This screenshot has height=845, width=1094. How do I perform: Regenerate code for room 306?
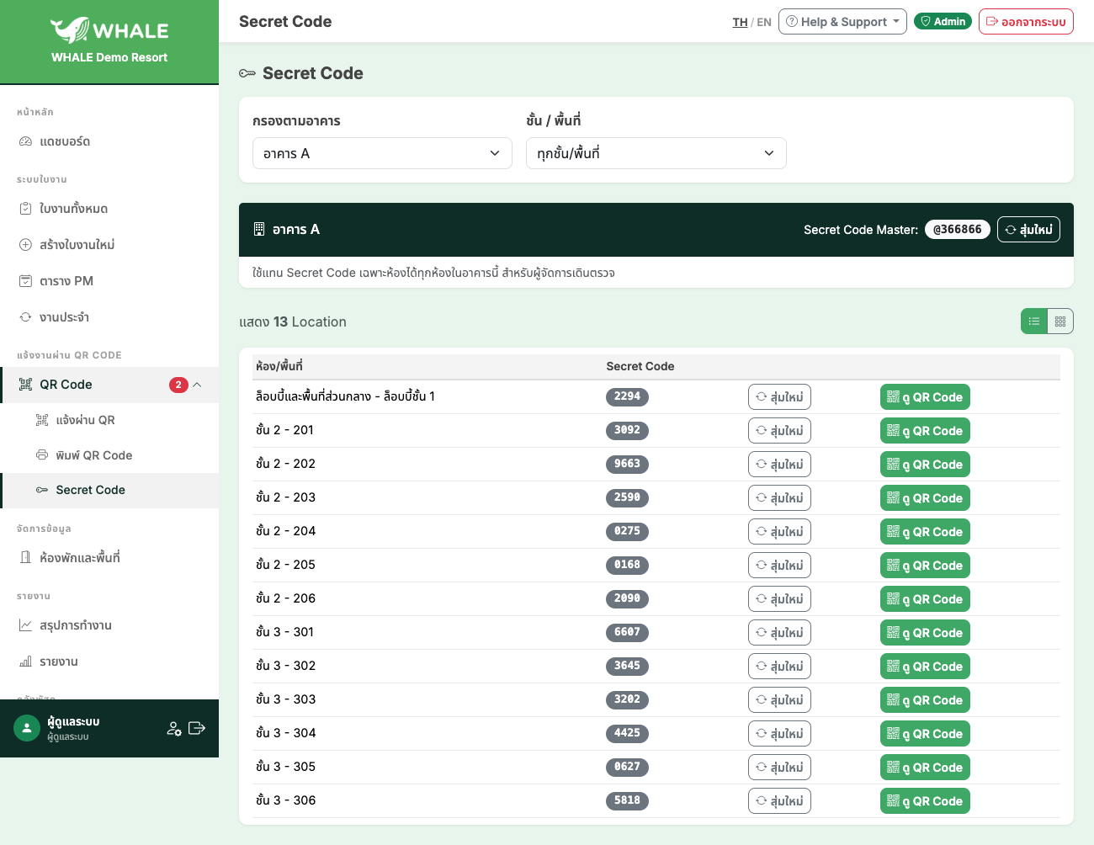(779, 801)
